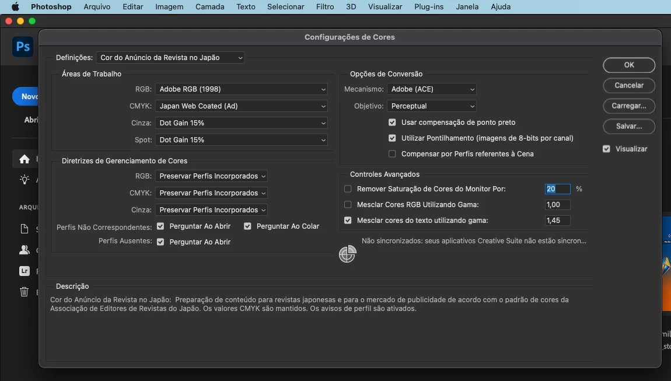The height and width of the screenshot is (381, 671).
Task: Toggle Mesclar cores do texto utilizando gama
Action: [x=348, y=221]
